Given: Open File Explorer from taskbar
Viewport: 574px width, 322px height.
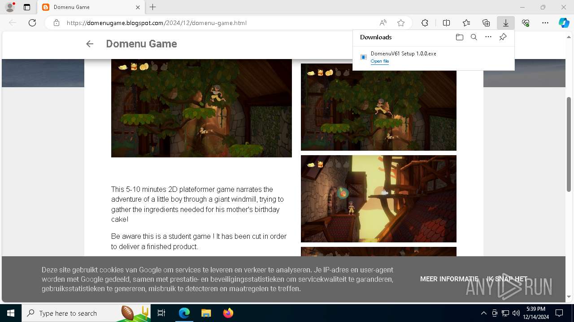Looking at the screenshot, I should coord(206,313).
